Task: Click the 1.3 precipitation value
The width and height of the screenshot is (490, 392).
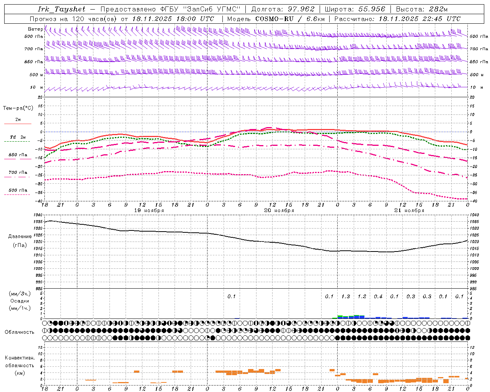Action: click(346, 297)
